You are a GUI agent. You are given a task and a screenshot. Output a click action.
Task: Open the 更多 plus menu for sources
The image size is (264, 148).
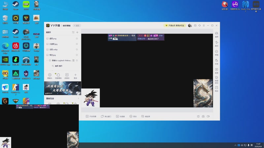(76, 76)
